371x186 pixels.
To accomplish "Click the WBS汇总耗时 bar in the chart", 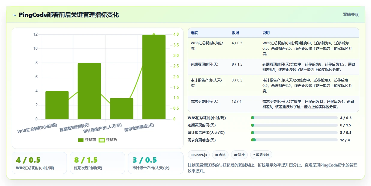I will coord(57,105).
